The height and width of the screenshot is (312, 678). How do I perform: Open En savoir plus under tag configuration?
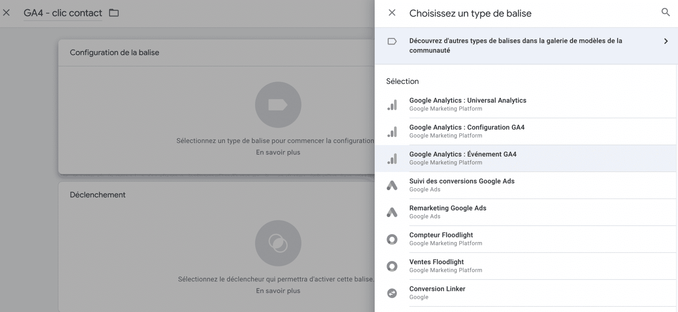(x=278, y=153)
